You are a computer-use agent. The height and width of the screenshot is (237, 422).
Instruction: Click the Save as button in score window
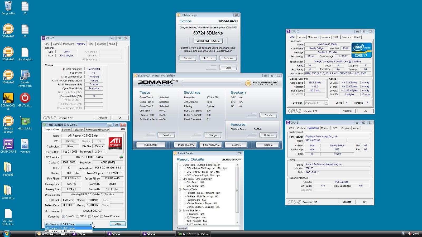(x=228, y=58)
